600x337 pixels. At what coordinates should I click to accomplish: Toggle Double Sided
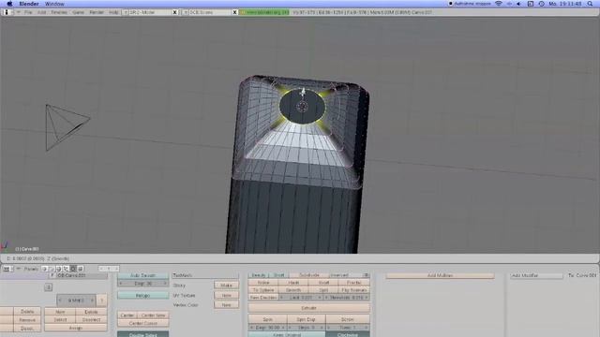pyautogui.click(x=142, y=334)
